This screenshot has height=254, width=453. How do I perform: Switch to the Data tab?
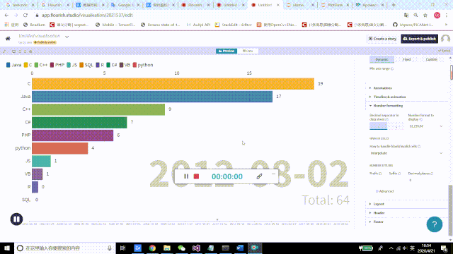click(x=248, y=51)
